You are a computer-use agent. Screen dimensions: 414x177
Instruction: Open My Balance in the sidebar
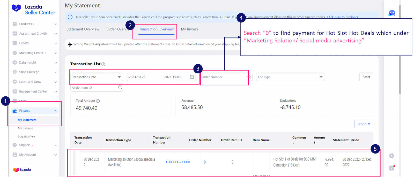25,128
